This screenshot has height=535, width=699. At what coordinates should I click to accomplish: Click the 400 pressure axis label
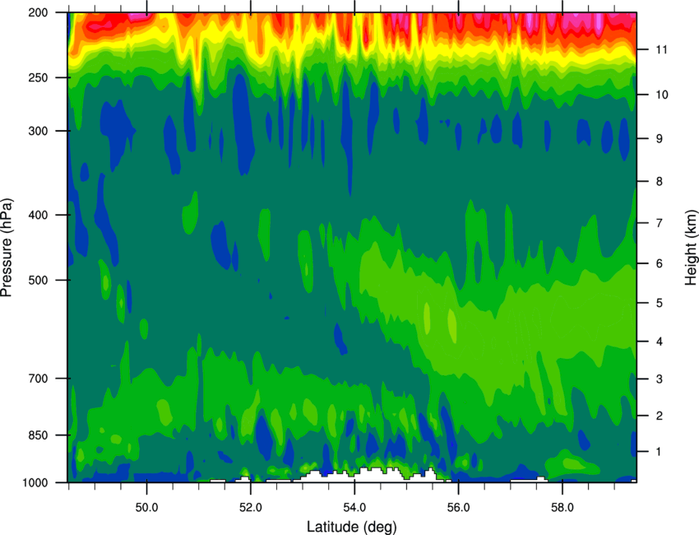(38, 215)
